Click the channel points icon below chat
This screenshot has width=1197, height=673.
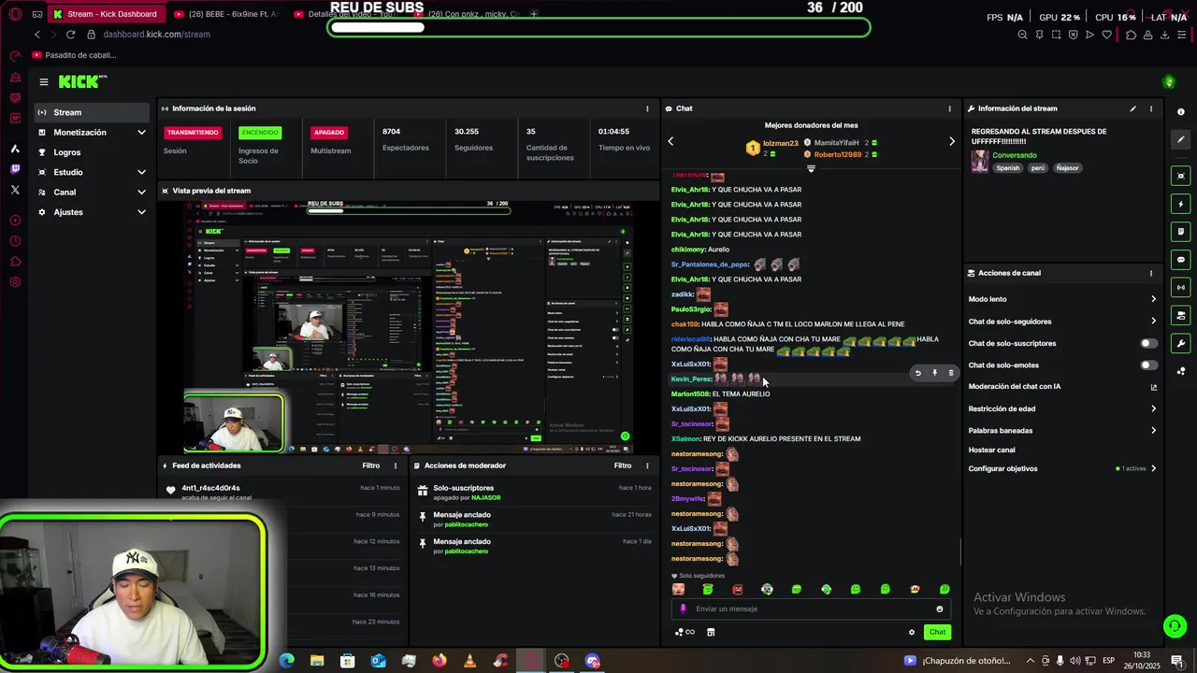pyautogui.click(x=685, y=632)
